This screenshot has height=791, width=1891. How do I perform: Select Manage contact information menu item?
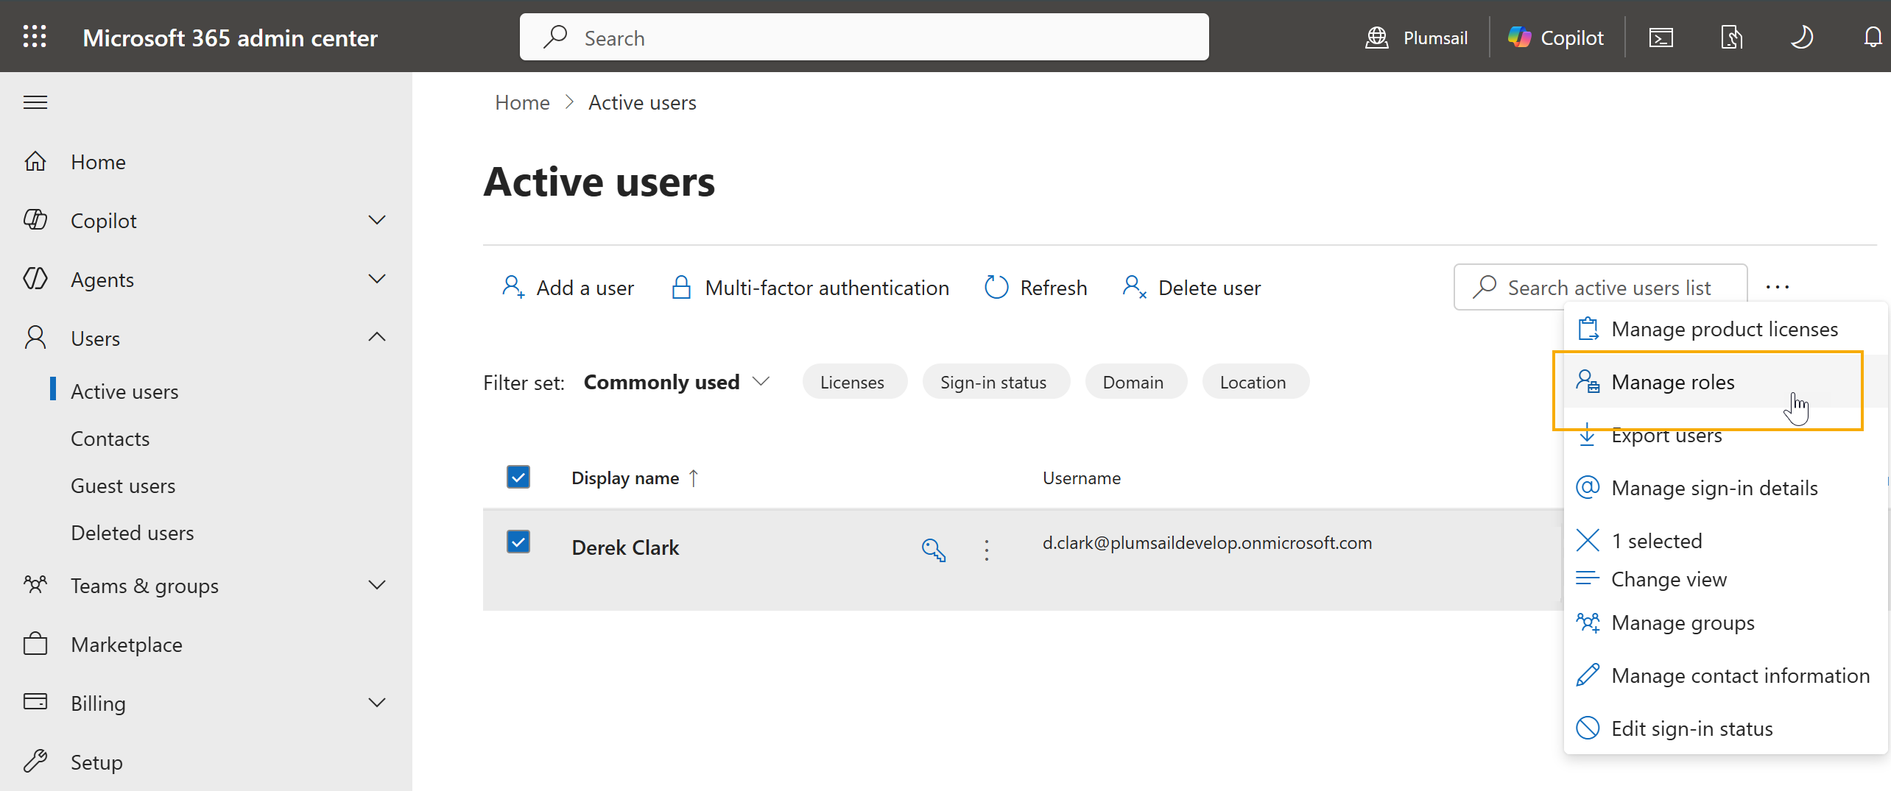pyautogui.click(x=1725, y=675)
